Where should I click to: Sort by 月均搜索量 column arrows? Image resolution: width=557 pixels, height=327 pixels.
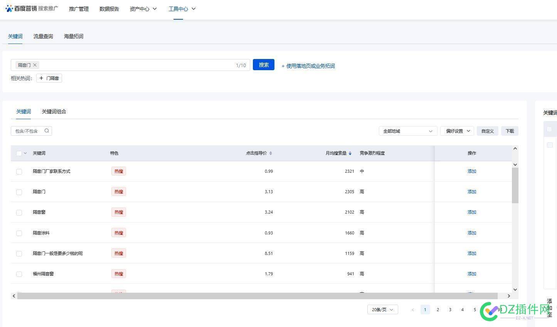click(x=350, y=153)
